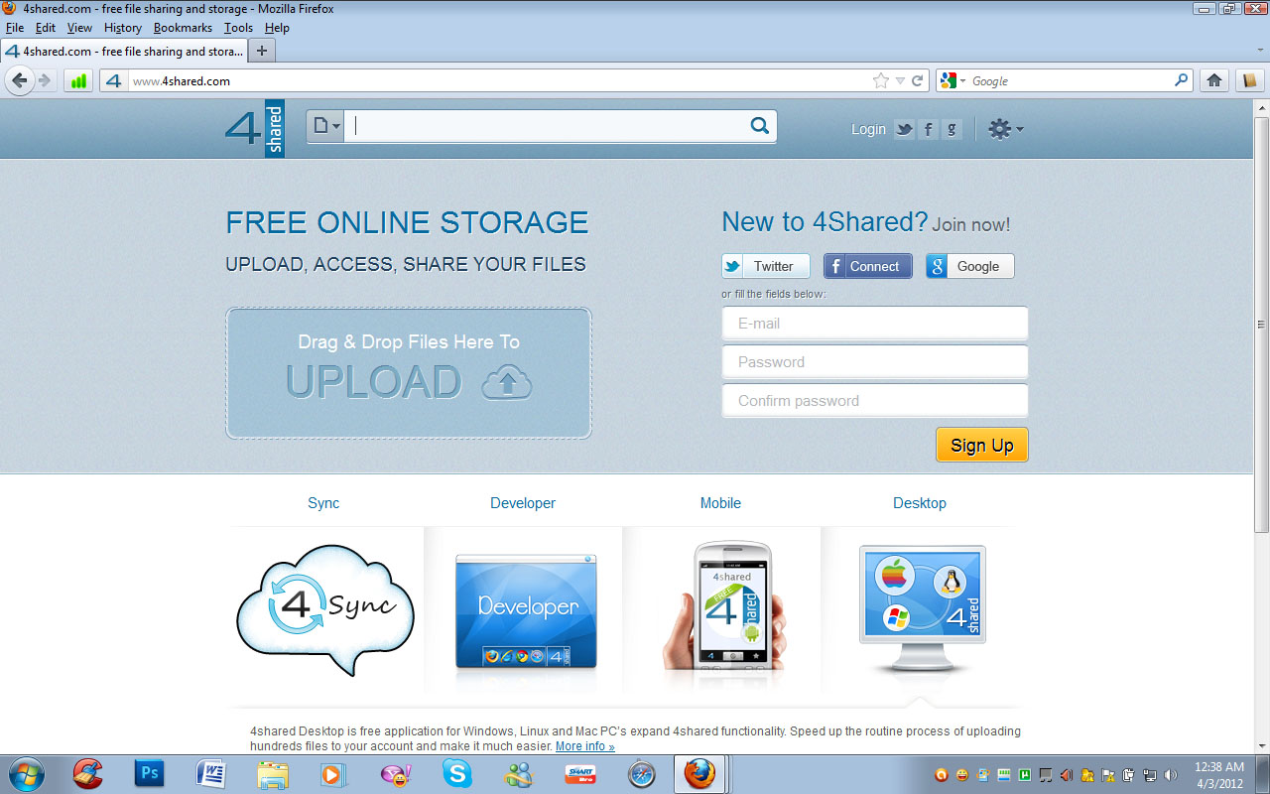
Task: Open Windows Explorer folder from the taskbar
Action: [x=273, y=773]
